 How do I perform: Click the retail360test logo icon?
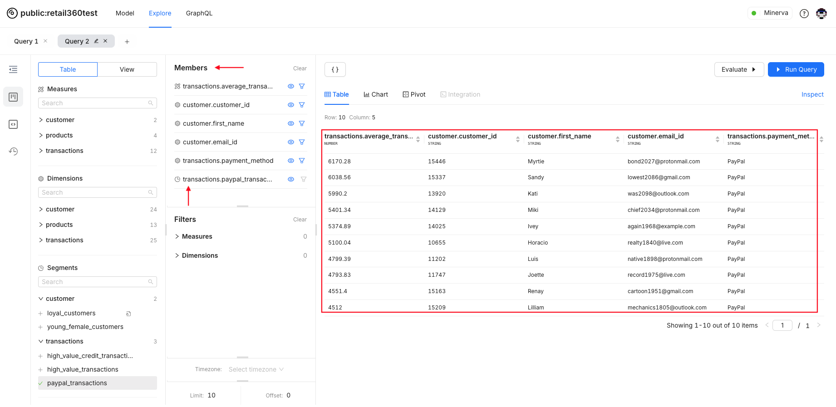point(12,13)
